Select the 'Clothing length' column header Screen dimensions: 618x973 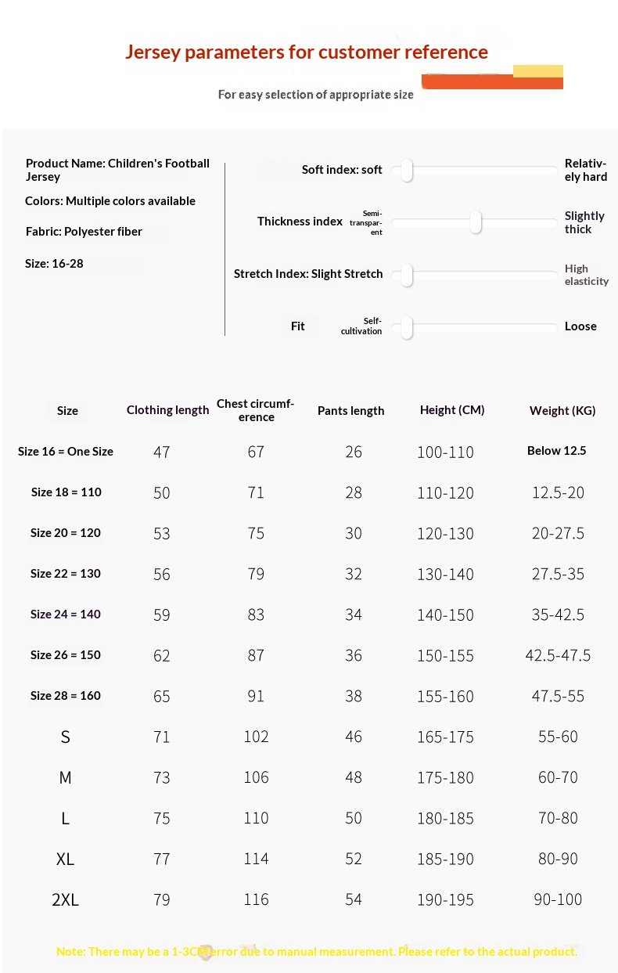tap(167, 410)
